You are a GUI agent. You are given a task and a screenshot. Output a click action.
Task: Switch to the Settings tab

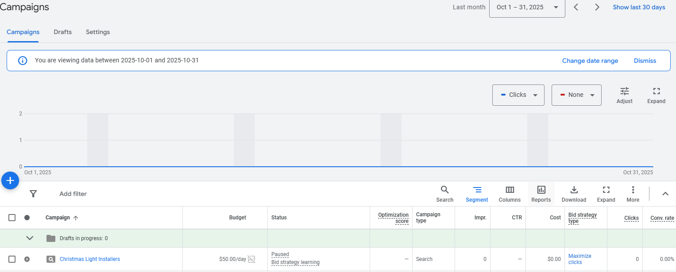tap(98, 32)
